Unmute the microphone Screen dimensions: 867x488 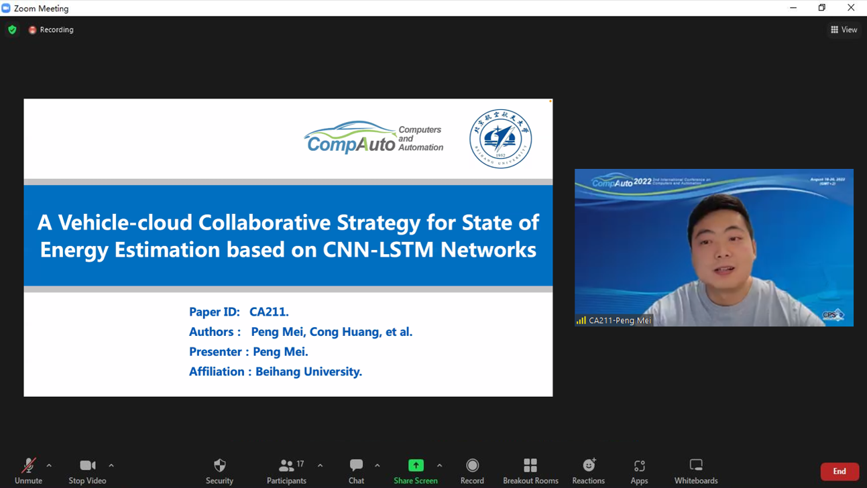[x=28, y=471]
